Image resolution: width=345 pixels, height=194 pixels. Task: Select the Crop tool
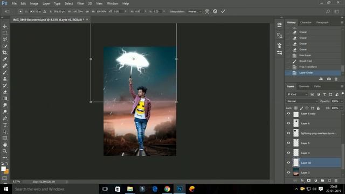click(x=5, y=53)
